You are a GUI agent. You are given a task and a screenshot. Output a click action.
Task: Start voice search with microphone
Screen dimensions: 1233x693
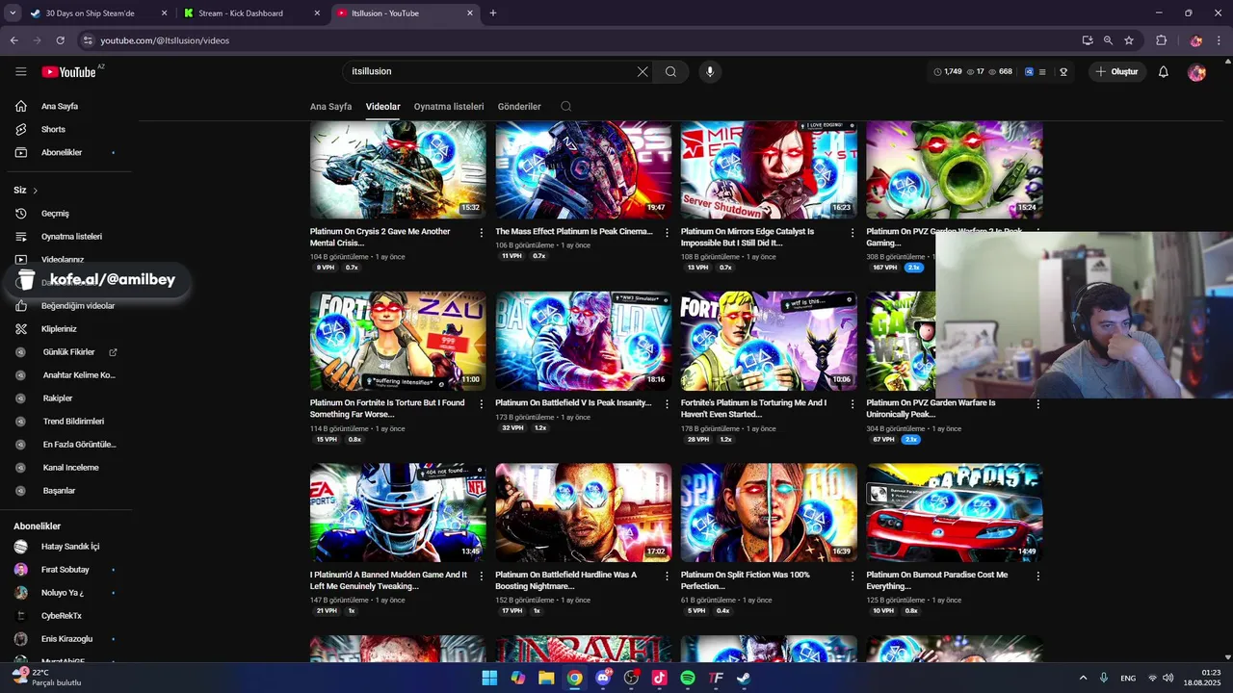[710, 71]
